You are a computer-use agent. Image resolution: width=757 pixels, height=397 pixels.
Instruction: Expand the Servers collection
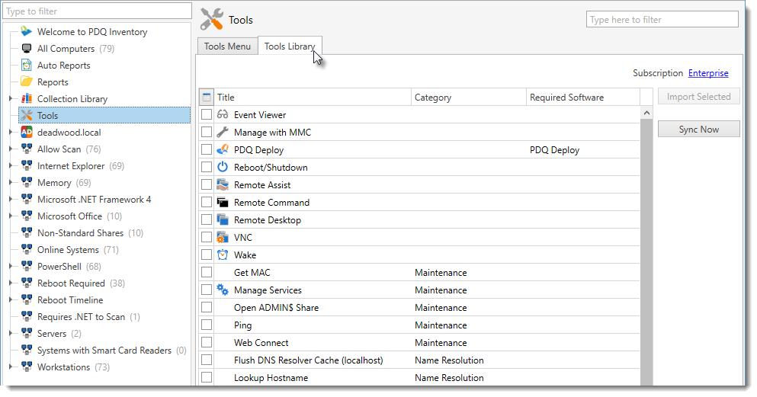pyautogui.click(x=11, y=333)
